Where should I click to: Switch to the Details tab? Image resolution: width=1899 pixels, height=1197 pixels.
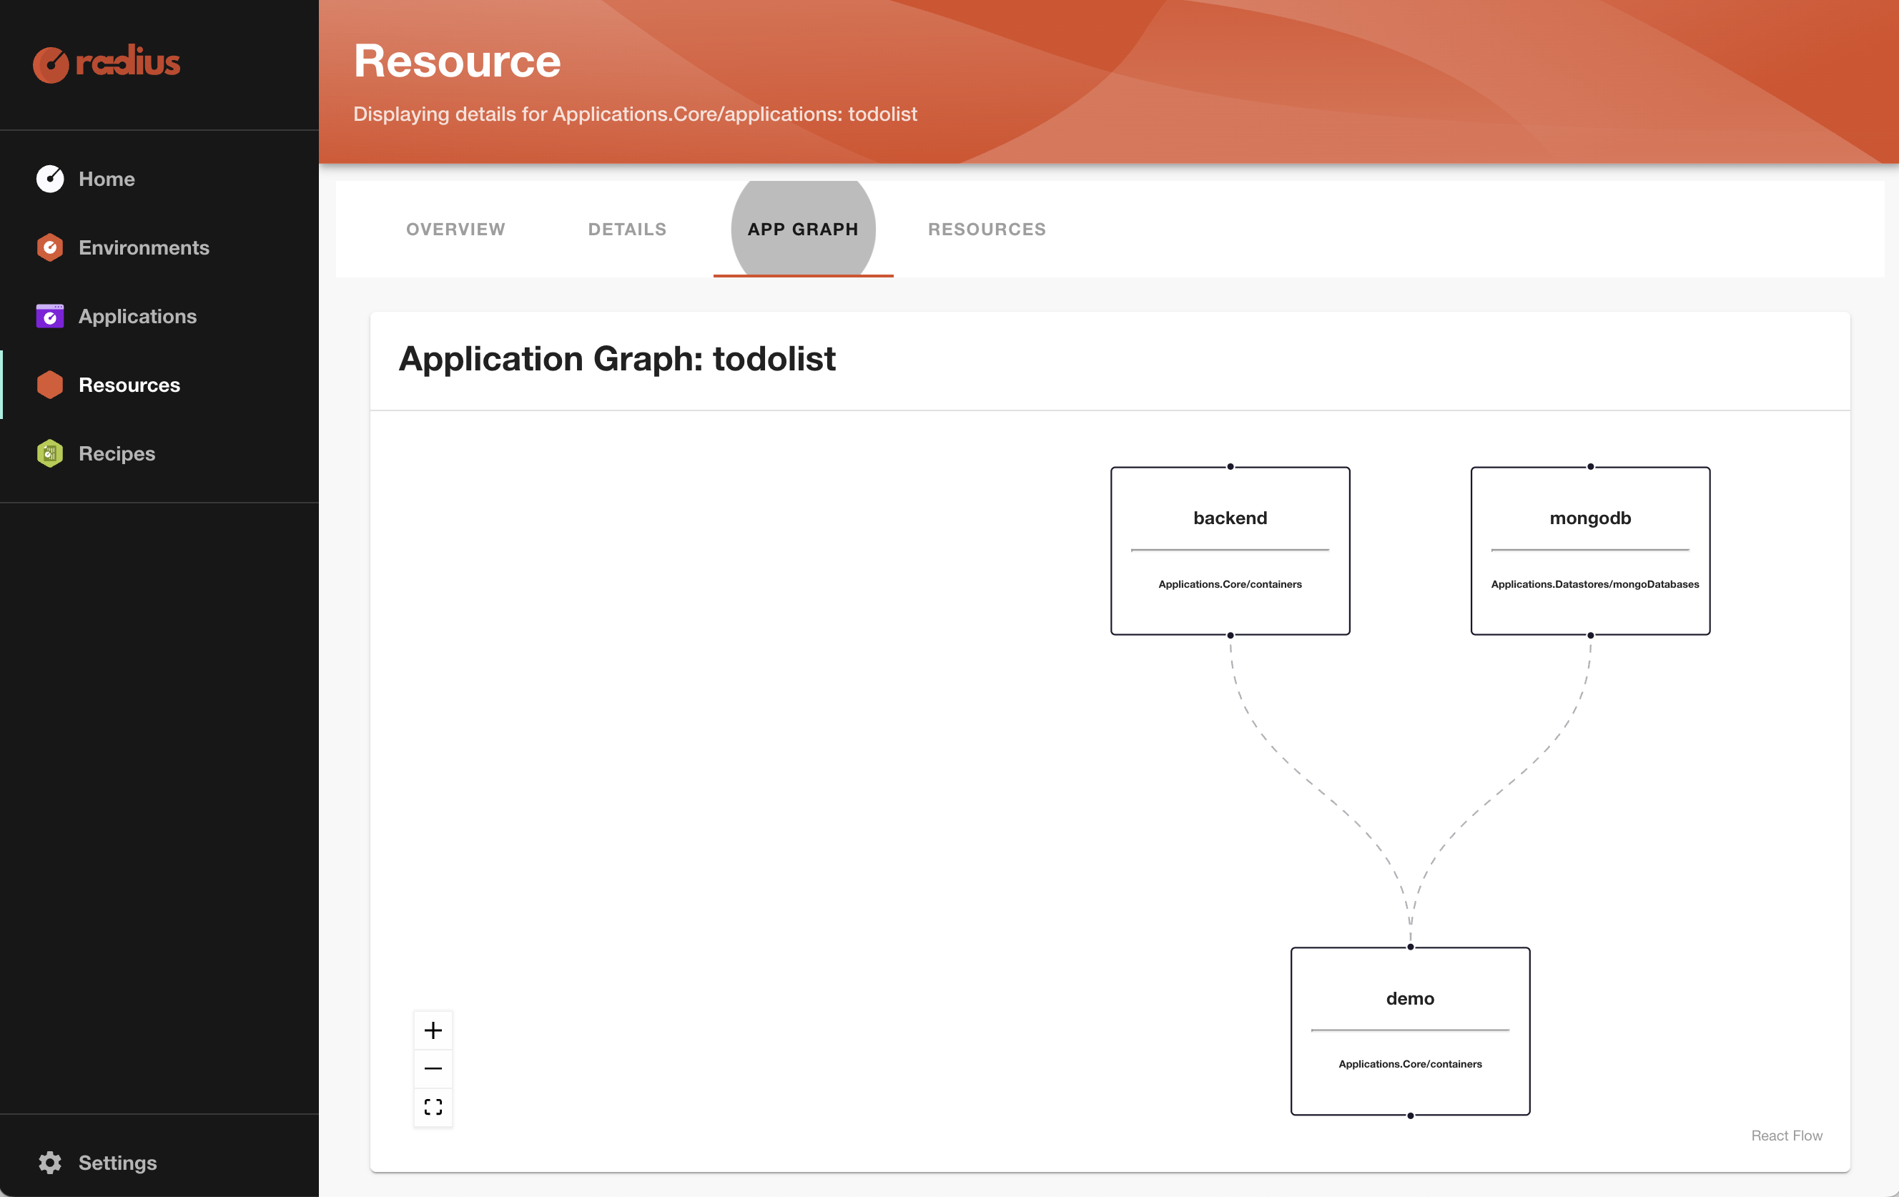pyautogui.click(x=628, y=229)
